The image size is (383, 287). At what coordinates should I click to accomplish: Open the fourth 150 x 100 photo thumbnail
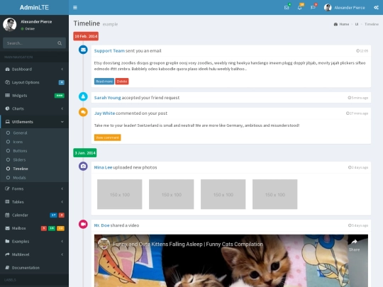(274, 194)
